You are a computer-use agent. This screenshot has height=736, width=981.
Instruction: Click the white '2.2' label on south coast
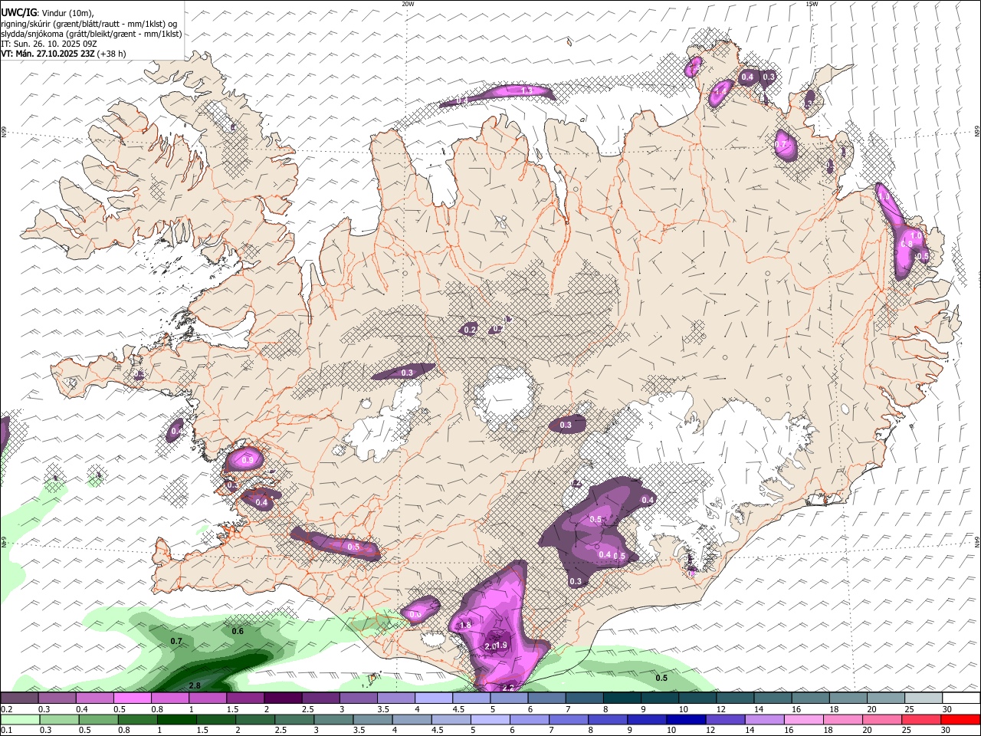[x=507, y=688]
